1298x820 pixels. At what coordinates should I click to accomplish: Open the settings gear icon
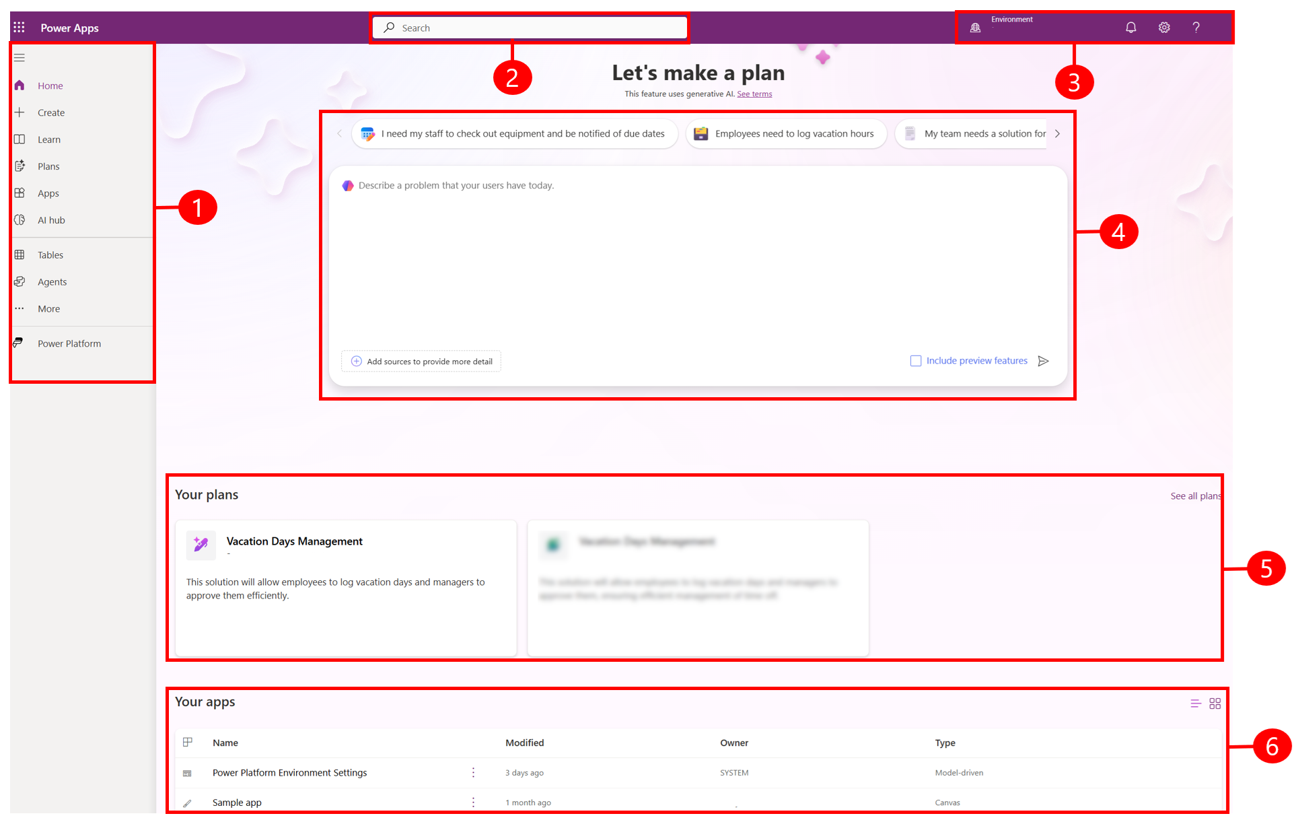tap(1163, 28)
